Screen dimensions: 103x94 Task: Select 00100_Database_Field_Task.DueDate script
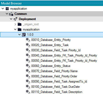(x=56, y=87)
